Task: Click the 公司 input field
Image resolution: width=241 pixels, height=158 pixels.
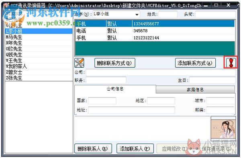Action: 161,72
